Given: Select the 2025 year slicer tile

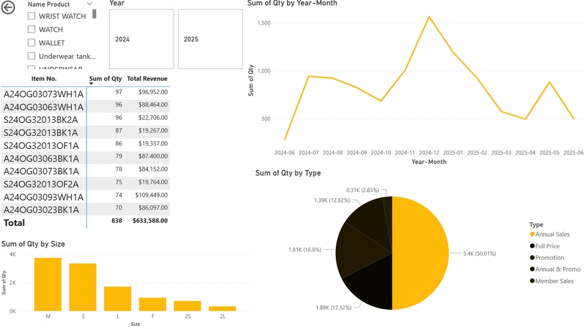Looking at the screenshot, I should [210, 39].
